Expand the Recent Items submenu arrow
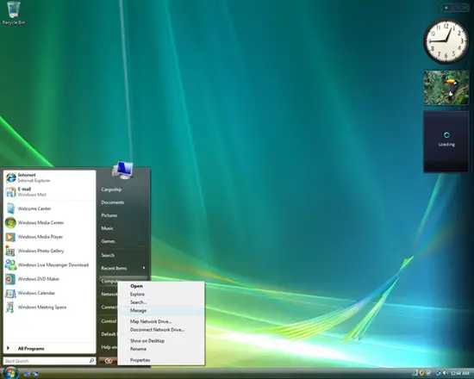The image size is (474, 379). (x=144, y=268)
